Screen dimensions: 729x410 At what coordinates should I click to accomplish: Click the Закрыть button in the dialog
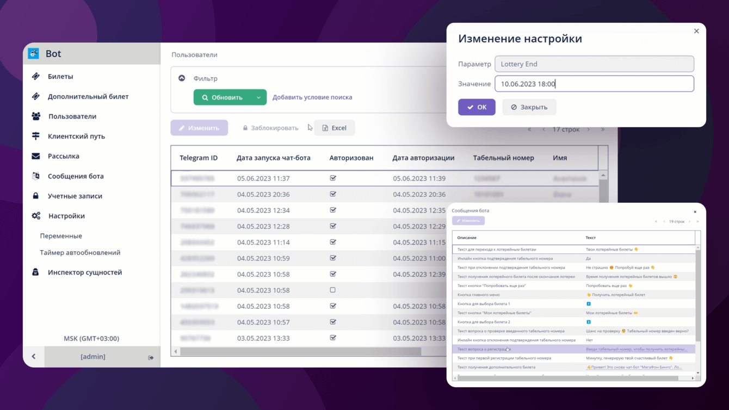click(529, 107)
